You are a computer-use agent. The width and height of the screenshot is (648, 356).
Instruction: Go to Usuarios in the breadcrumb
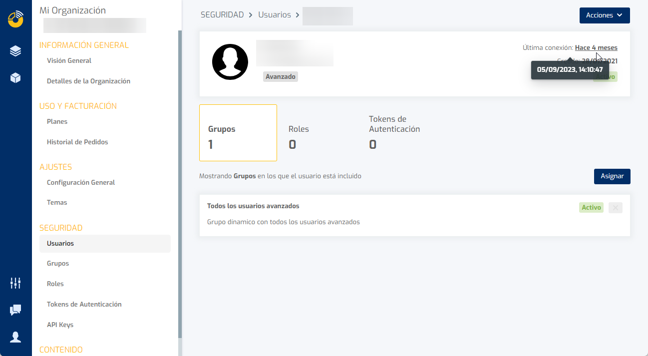274,15
